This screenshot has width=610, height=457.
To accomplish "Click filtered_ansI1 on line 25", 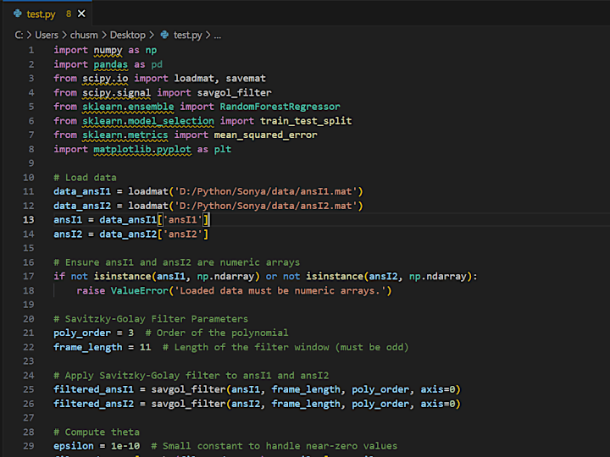I will click(x=93, y=390).
